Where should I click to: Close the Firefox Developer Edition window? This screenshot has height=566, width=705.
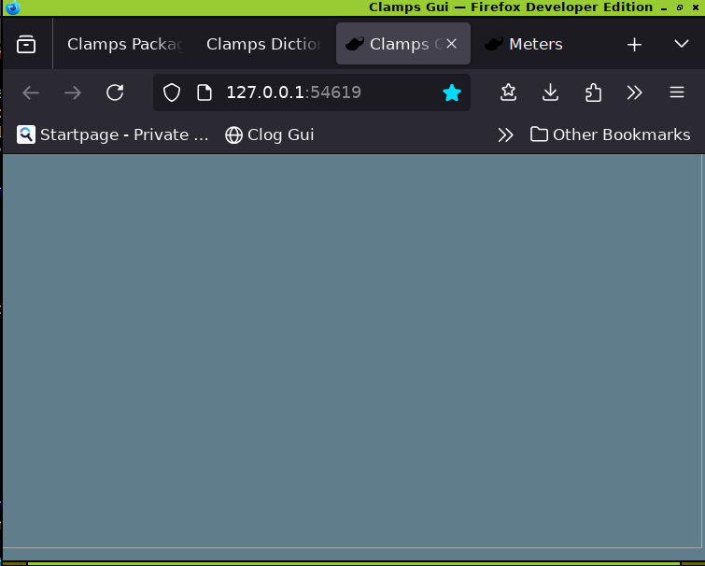point(696,7)
